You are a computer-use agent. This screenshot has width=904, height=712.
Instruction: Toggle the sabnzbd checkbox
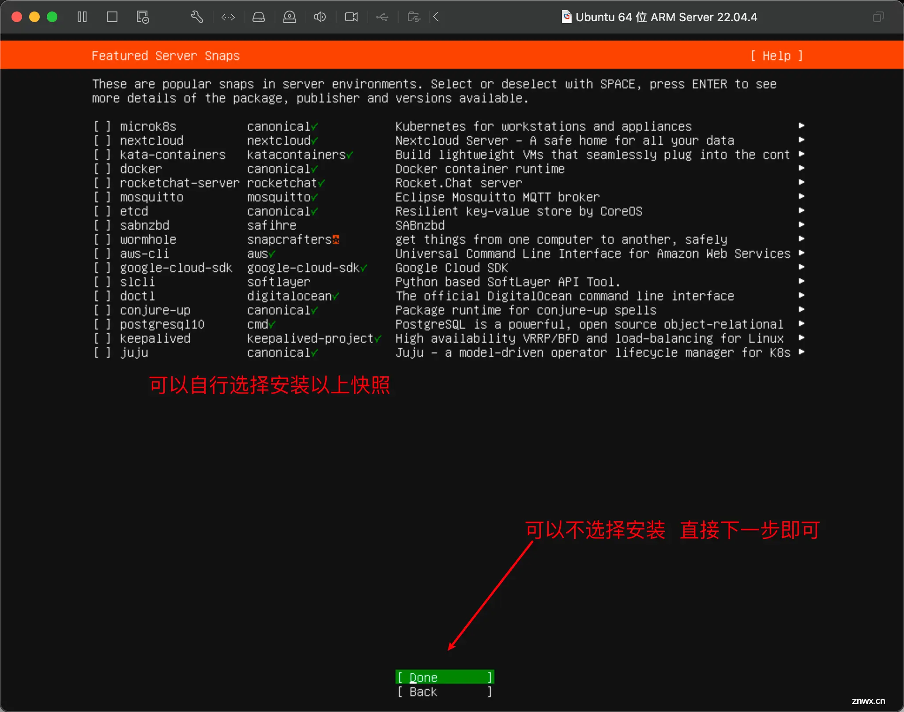(x=102, y=226)
